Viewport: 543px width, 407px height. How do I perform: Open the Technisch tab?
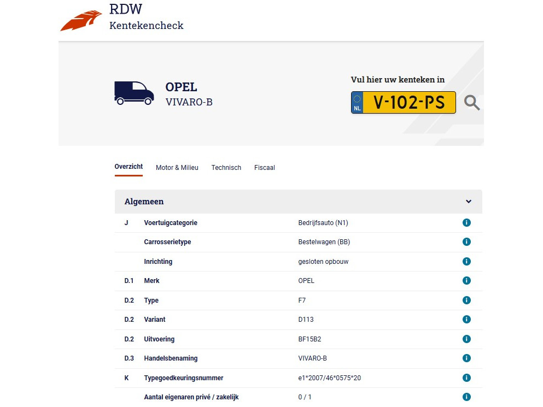[226, 168]
